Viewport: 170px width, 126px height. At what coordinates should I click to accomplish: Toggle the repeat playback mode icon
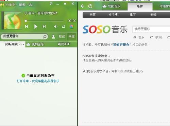coord(64,27)
